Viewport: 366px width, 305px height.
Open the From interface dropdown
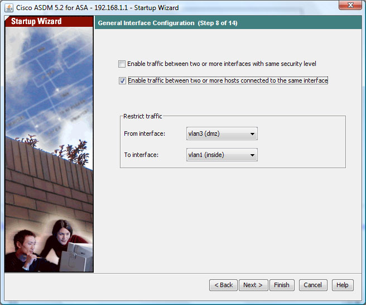(221, 134)
